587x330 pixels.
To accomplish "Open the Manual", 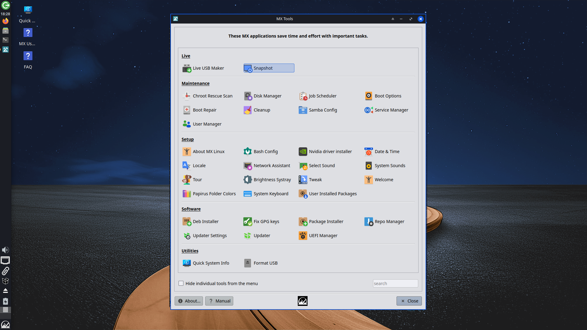I will click(x=219, y=301).
